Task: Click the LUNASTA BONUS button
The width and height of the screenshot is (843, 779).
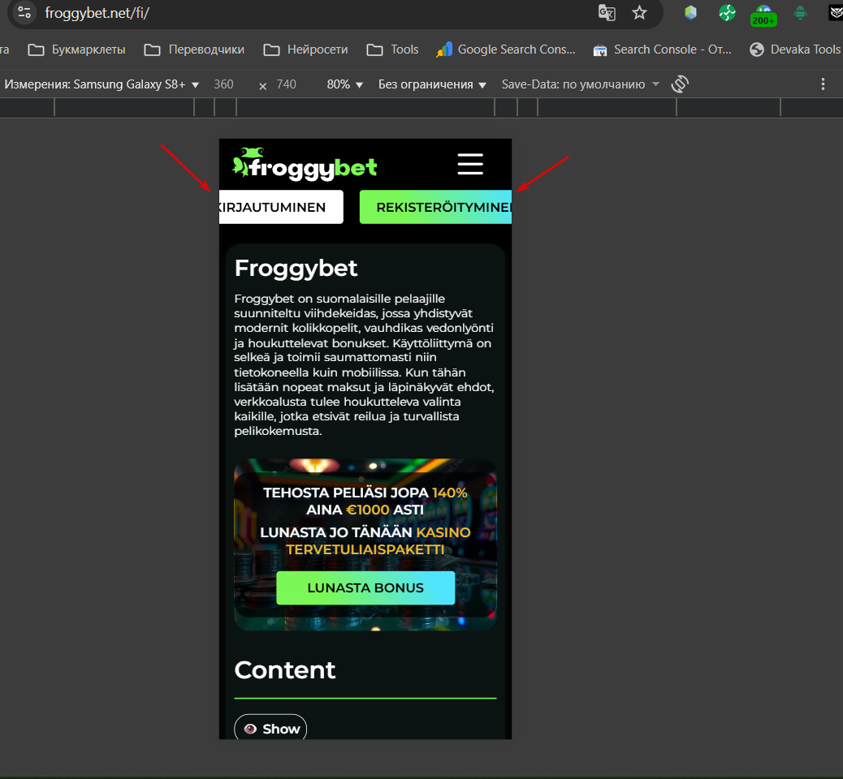Action: point(365,587)
